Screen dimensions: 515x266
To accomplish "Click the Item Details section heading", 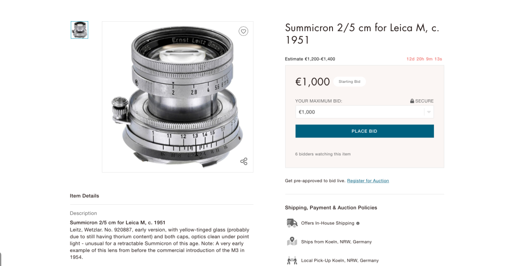I will point(84,196).
